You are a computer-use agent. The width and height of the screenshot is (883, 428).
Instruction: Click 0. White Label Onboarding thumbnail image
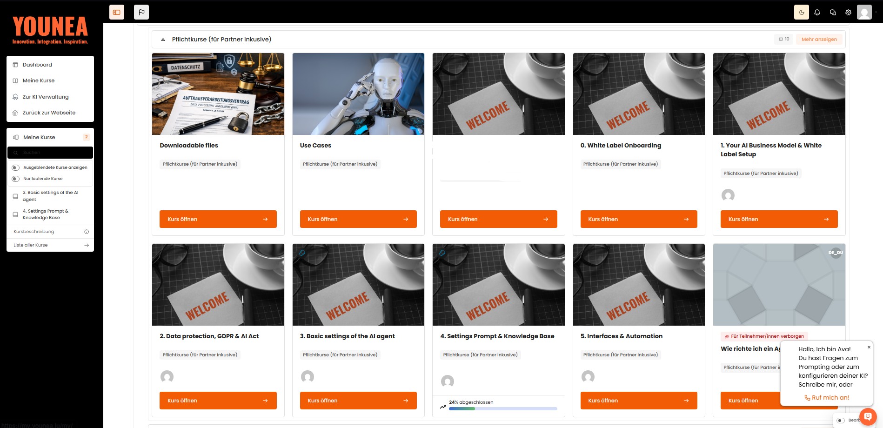(639, 94)
